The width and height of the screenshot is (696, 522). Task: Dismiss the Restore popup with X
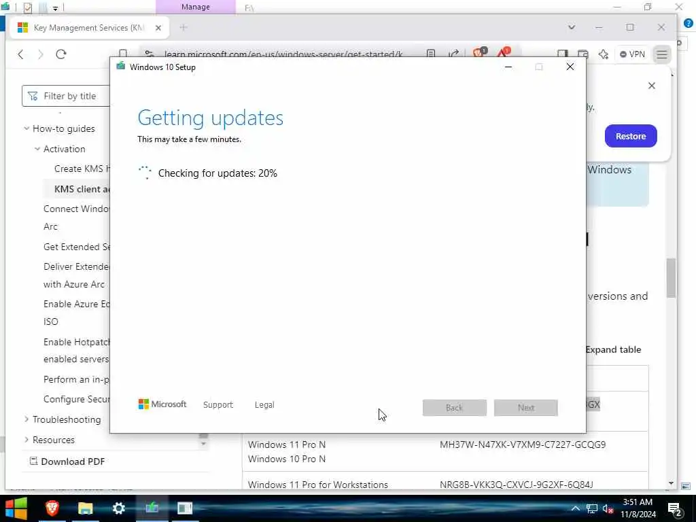tap(652, 86)
